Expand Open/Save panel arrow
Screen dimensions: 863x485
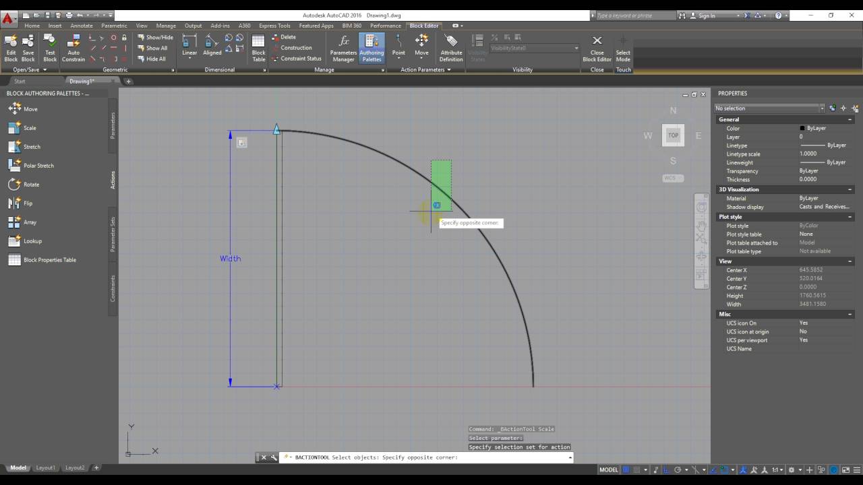[44, 69]
